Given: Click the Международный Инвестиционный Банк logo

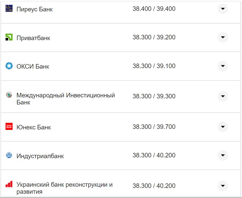Looking at the screenshot, I should click(9, 95).
